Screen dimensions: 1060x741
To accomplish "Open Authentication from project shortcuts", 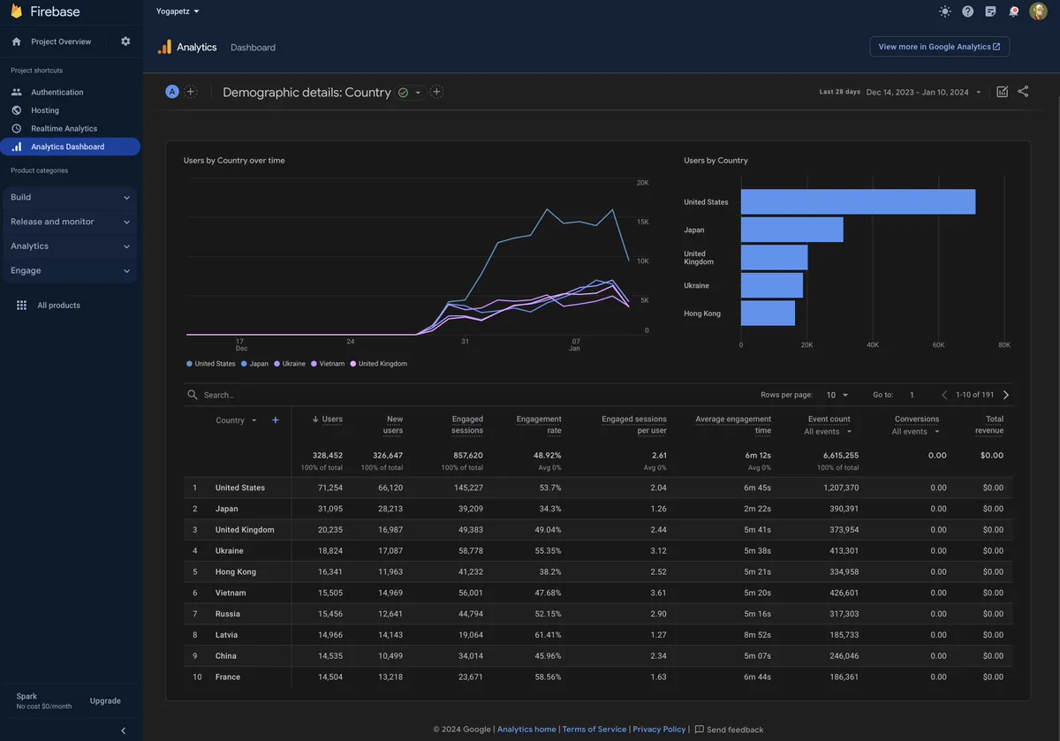I will (x=57, y=92).
